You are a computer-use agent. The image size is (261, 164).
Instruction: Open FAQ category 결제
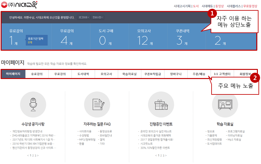[102, 139]
